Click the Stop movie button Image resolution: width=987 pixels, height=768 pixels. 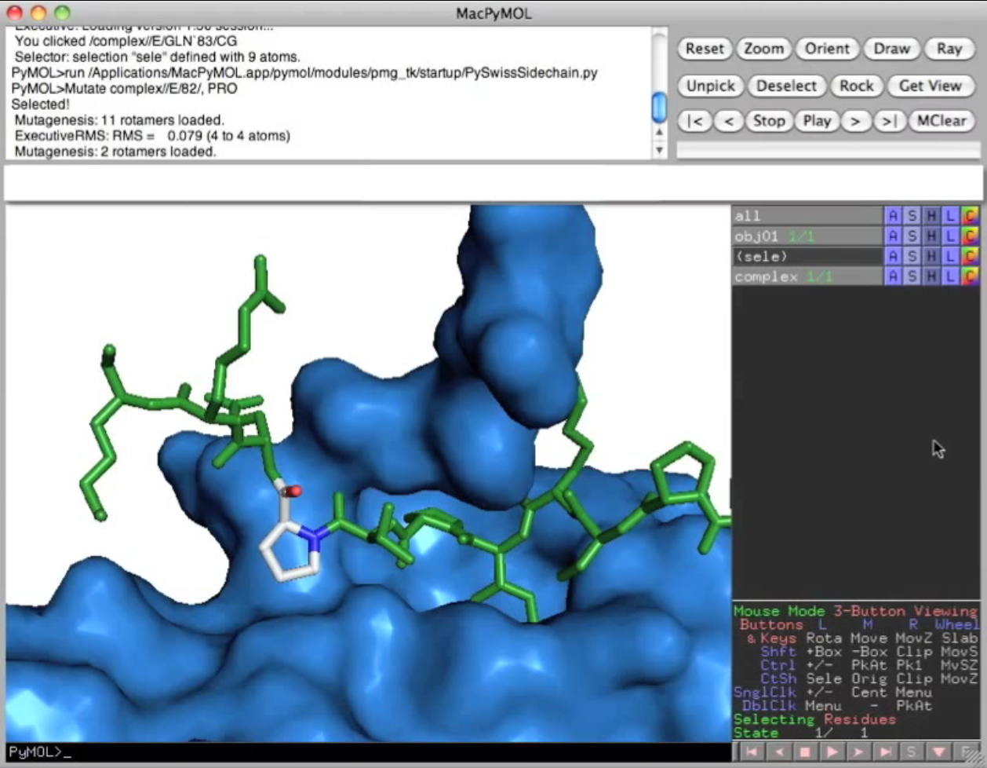click(x=768, y=121)
